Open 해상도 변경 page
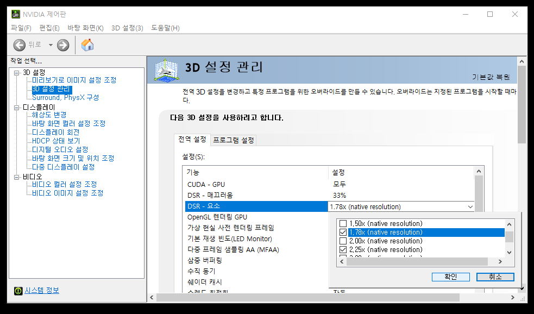 pos(49,115)
